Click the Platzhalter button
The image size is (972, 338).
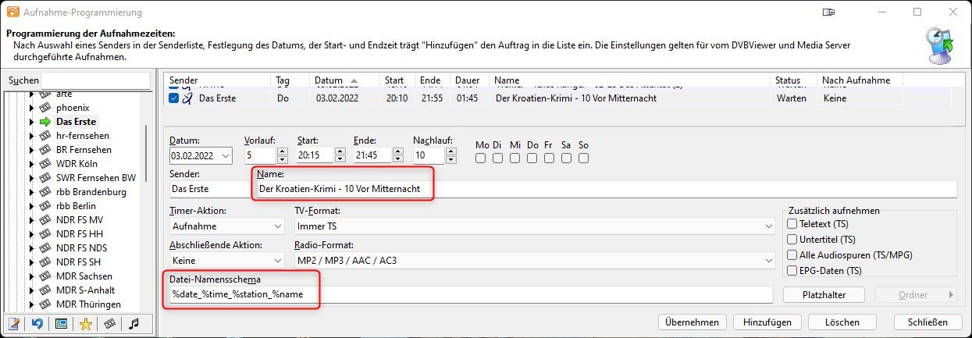[824, 294]
